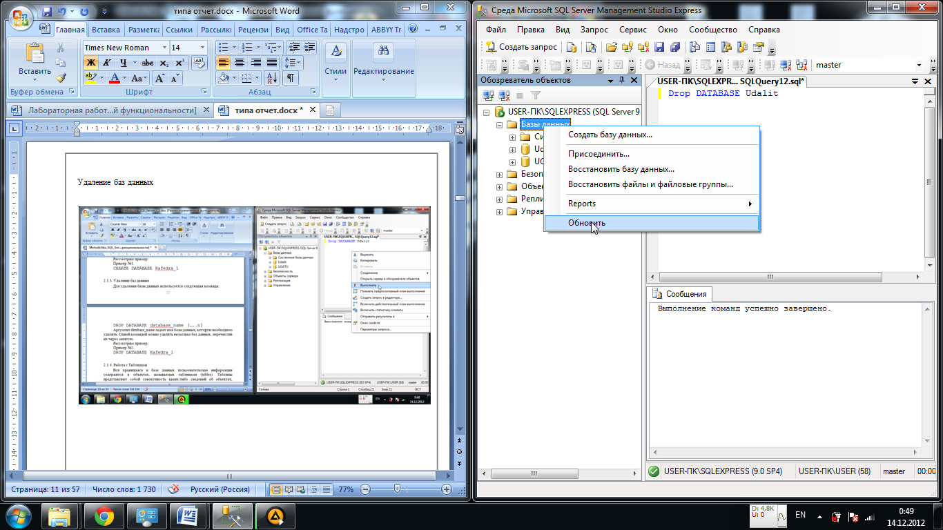Click the Grow Font icon

click(159, 79)
